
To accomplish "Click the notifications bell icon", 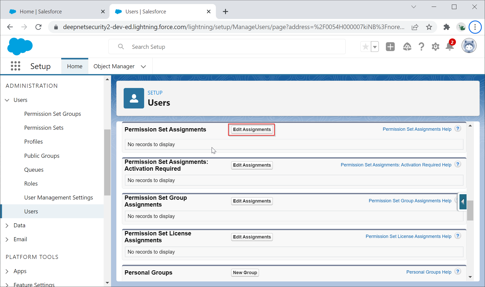I will click(x=450, y=47).
